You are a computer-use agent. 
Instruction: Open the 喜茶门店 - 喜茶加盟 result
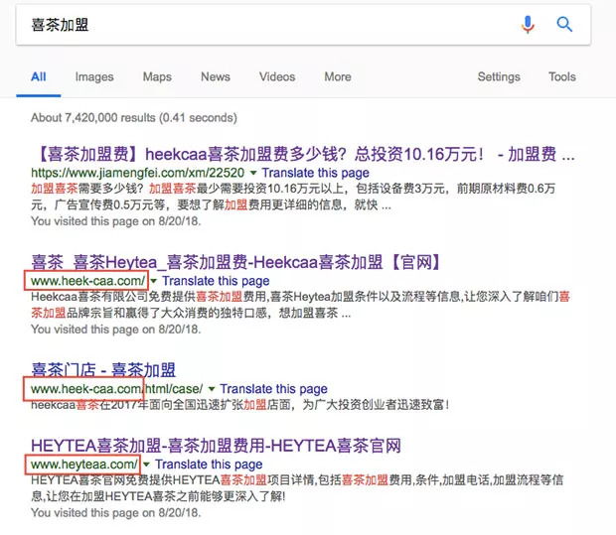coord(103,370)
